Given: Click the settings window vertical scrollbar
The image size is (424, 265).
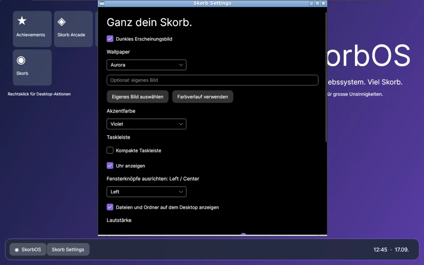Looking at the screenshot, I should pyautogui.click(x=326, y=77).
